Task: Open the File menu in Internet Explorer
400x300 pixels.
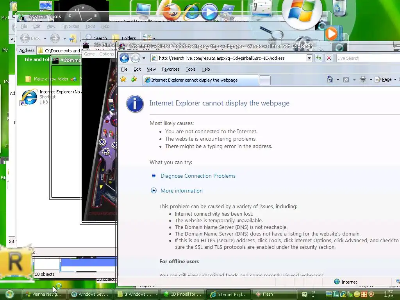Action: coord(124,69)
